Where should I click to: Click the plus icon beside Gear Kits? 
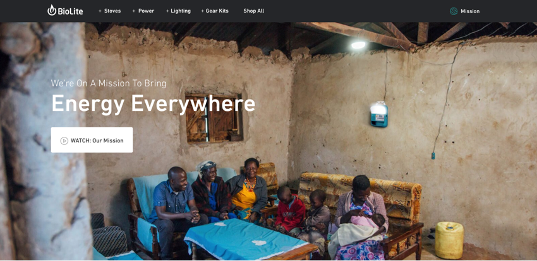(x=202, y=11)
